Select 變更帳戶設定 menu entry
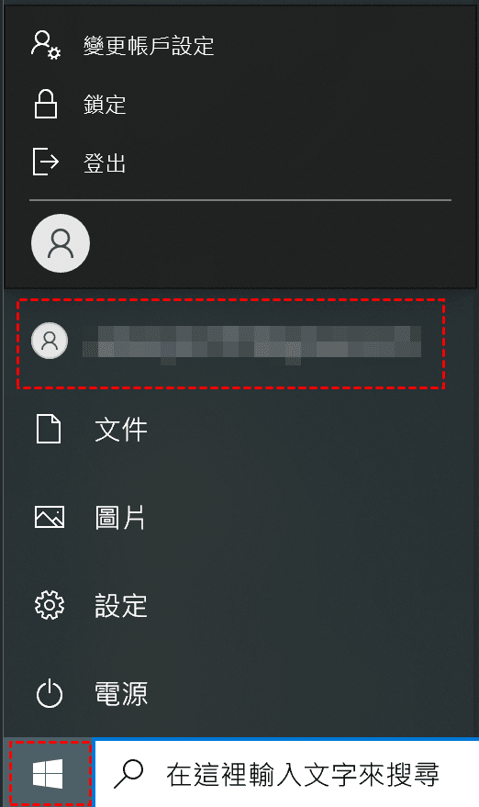This screenshot has height=807, width=479. (x=149, y=45)
